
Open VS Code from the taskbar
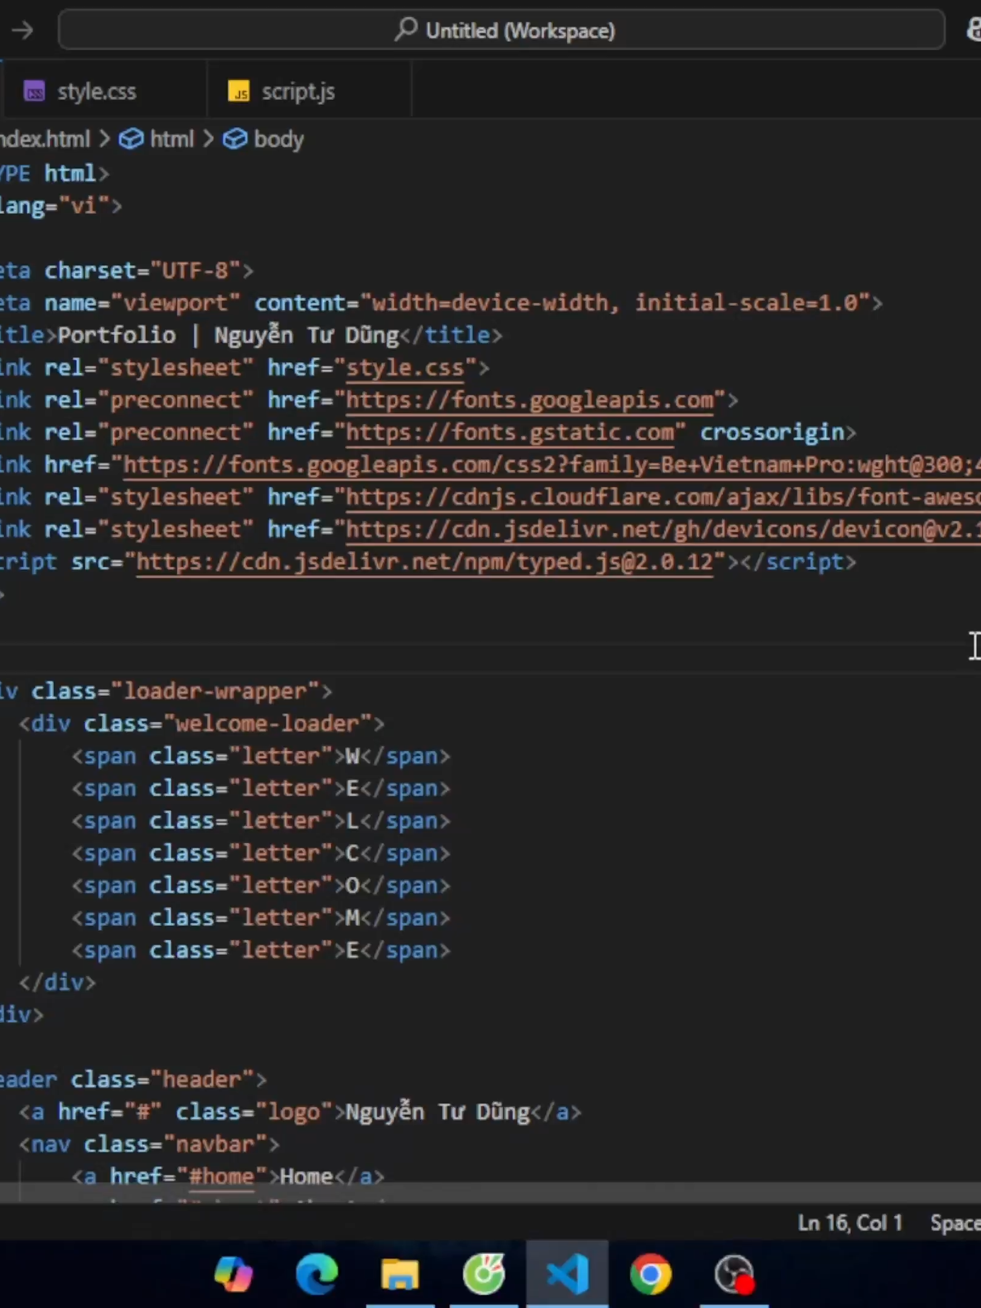pyautogui.click(x=567, y=1272)
